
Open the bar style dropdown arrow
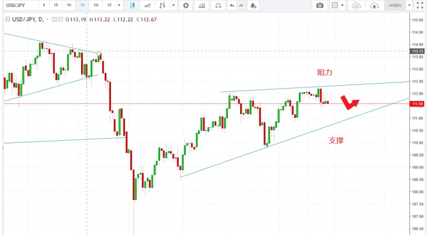coord(175,5)
